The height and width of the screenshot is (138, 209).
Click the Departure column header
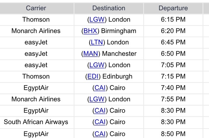pos(173,8)
